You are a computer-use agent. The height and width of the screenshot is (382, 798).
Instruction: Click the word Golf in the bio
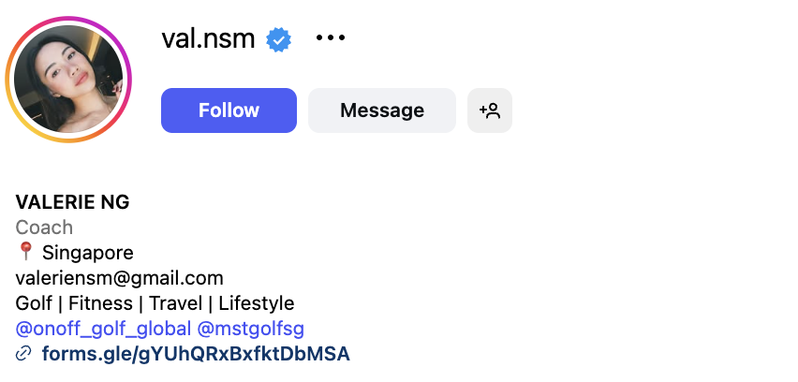click(x=34, y=303)
